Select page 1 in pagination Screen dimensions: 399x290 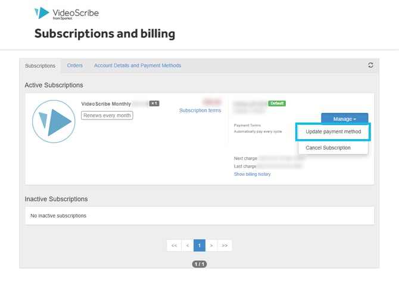click(x=199, y=245)
